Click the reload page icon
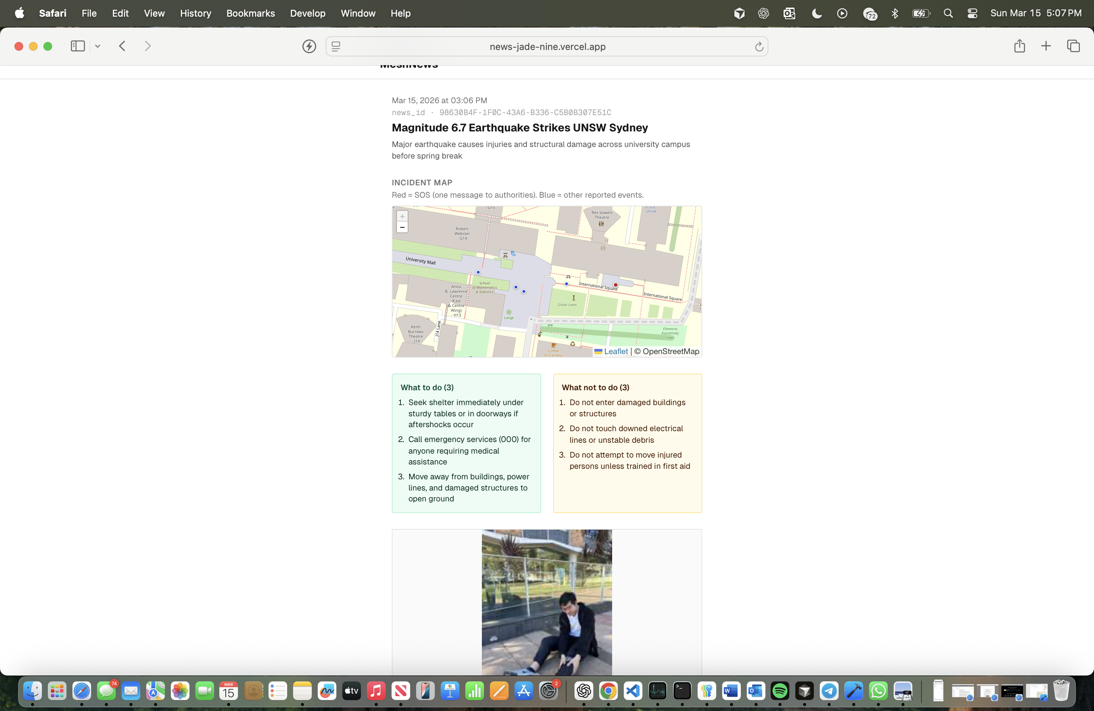 coord(759,46)
